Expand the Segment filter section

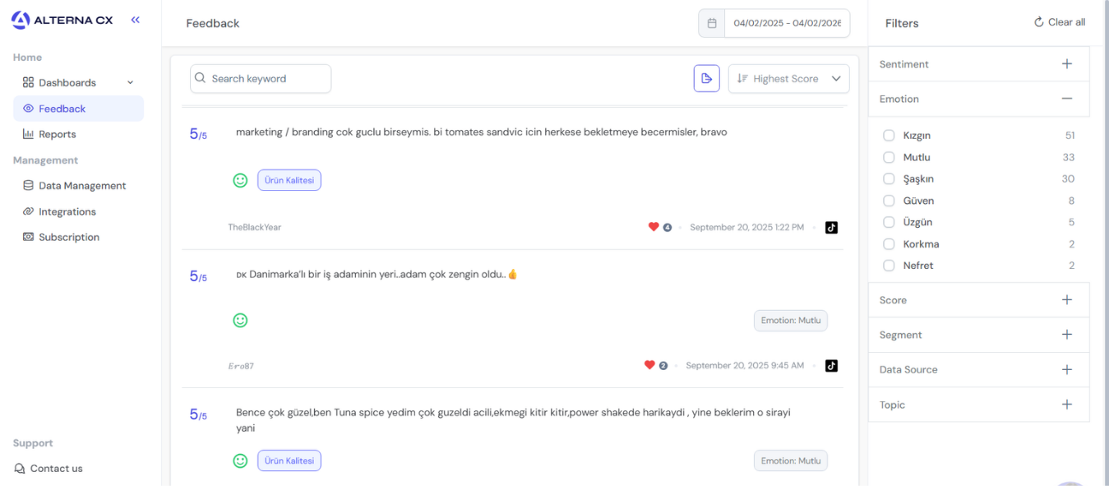(1067, 335)
